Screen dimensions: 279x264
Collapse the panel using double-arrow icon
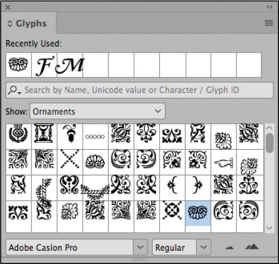click(x=270, y=7)
